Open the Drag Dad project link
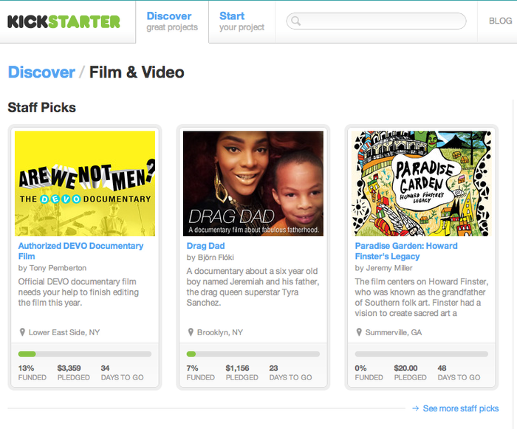517x429 pixels. [x=205, y=246]
